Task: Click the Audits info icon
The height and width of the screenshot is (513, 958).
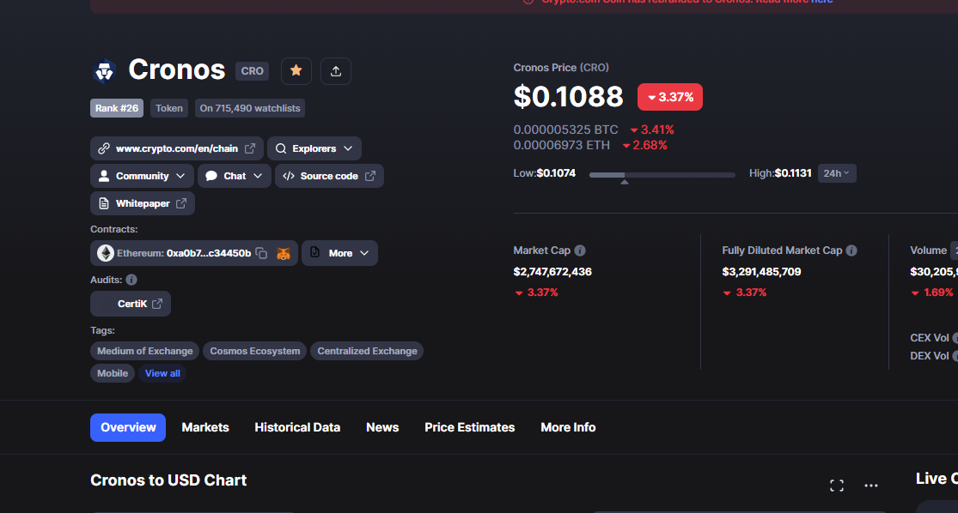Action: coord(131,280)
